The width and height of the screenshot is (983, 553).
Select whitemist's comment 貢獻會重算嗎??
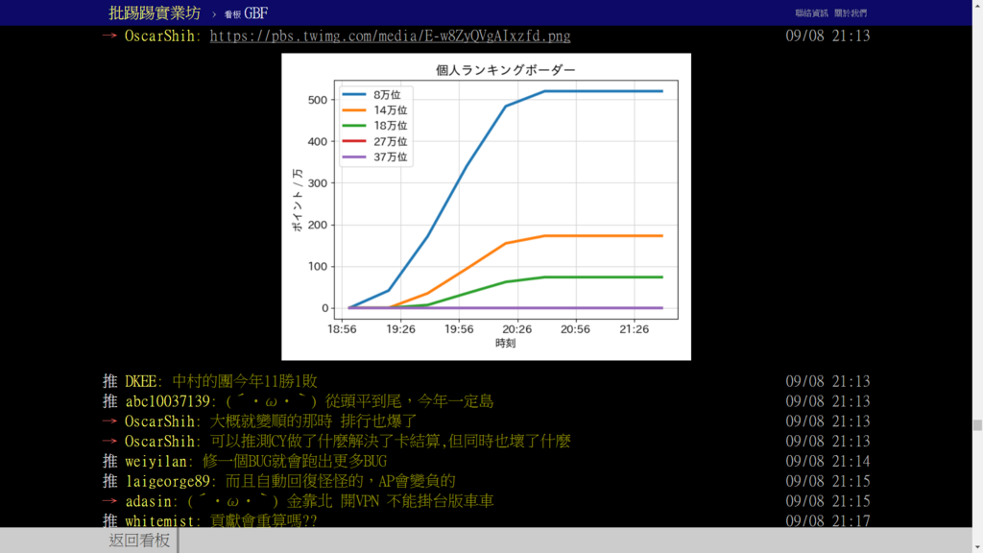(263, 521)
